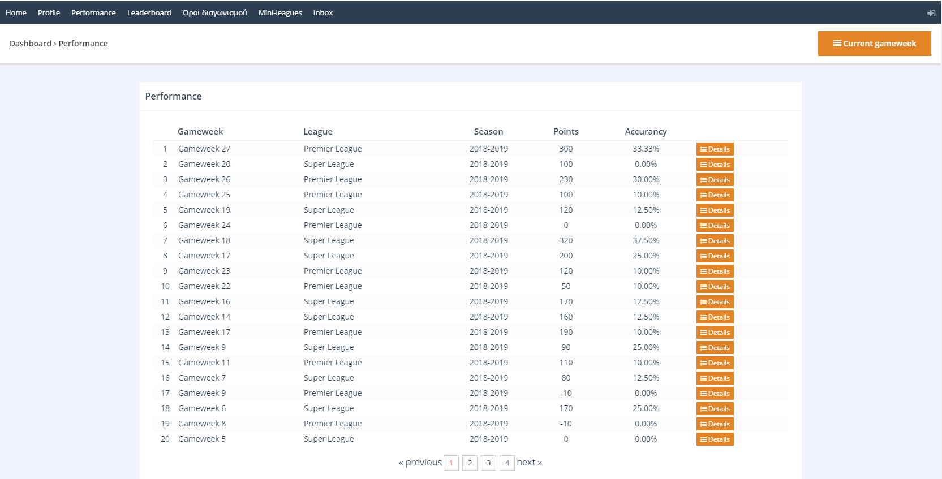
Task: Navigate to Profile in the top menu
Action: click(x=49, y=12)
